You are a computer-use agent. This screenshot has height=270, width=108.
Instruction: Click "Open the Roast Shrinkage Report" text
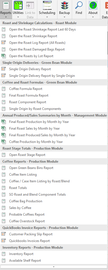[x=33, y=36]
